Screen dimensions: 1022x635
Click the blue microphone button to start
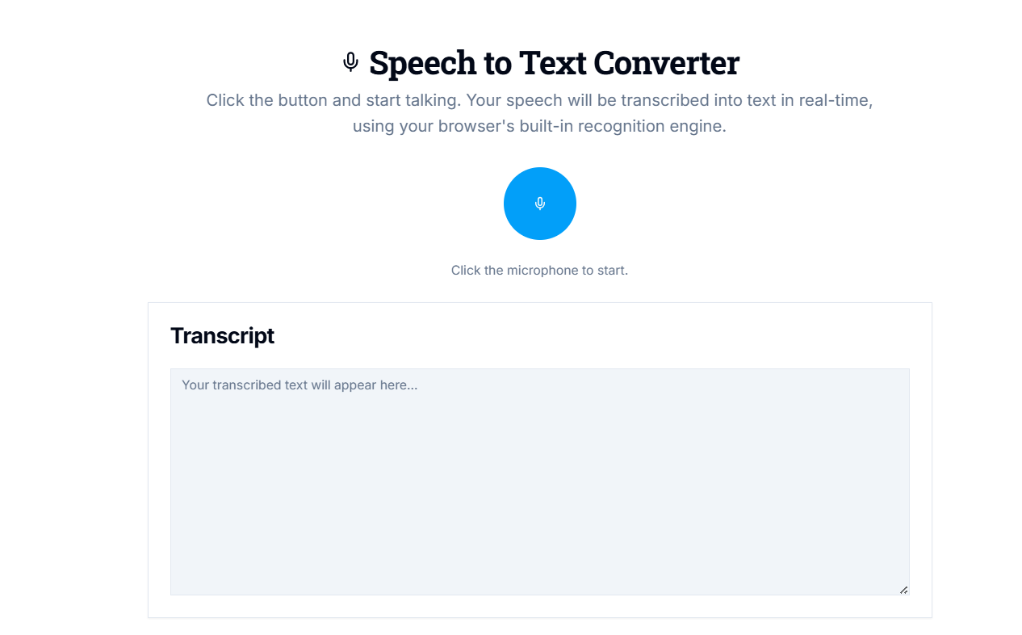click(539, 204)
